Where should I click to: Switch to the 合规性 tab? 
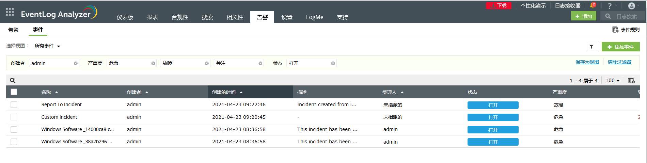coord(180,17)
